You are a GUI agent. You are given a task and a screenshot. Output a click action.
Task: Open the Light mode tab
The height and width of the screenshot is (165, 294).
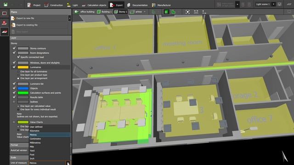[73, 5]
